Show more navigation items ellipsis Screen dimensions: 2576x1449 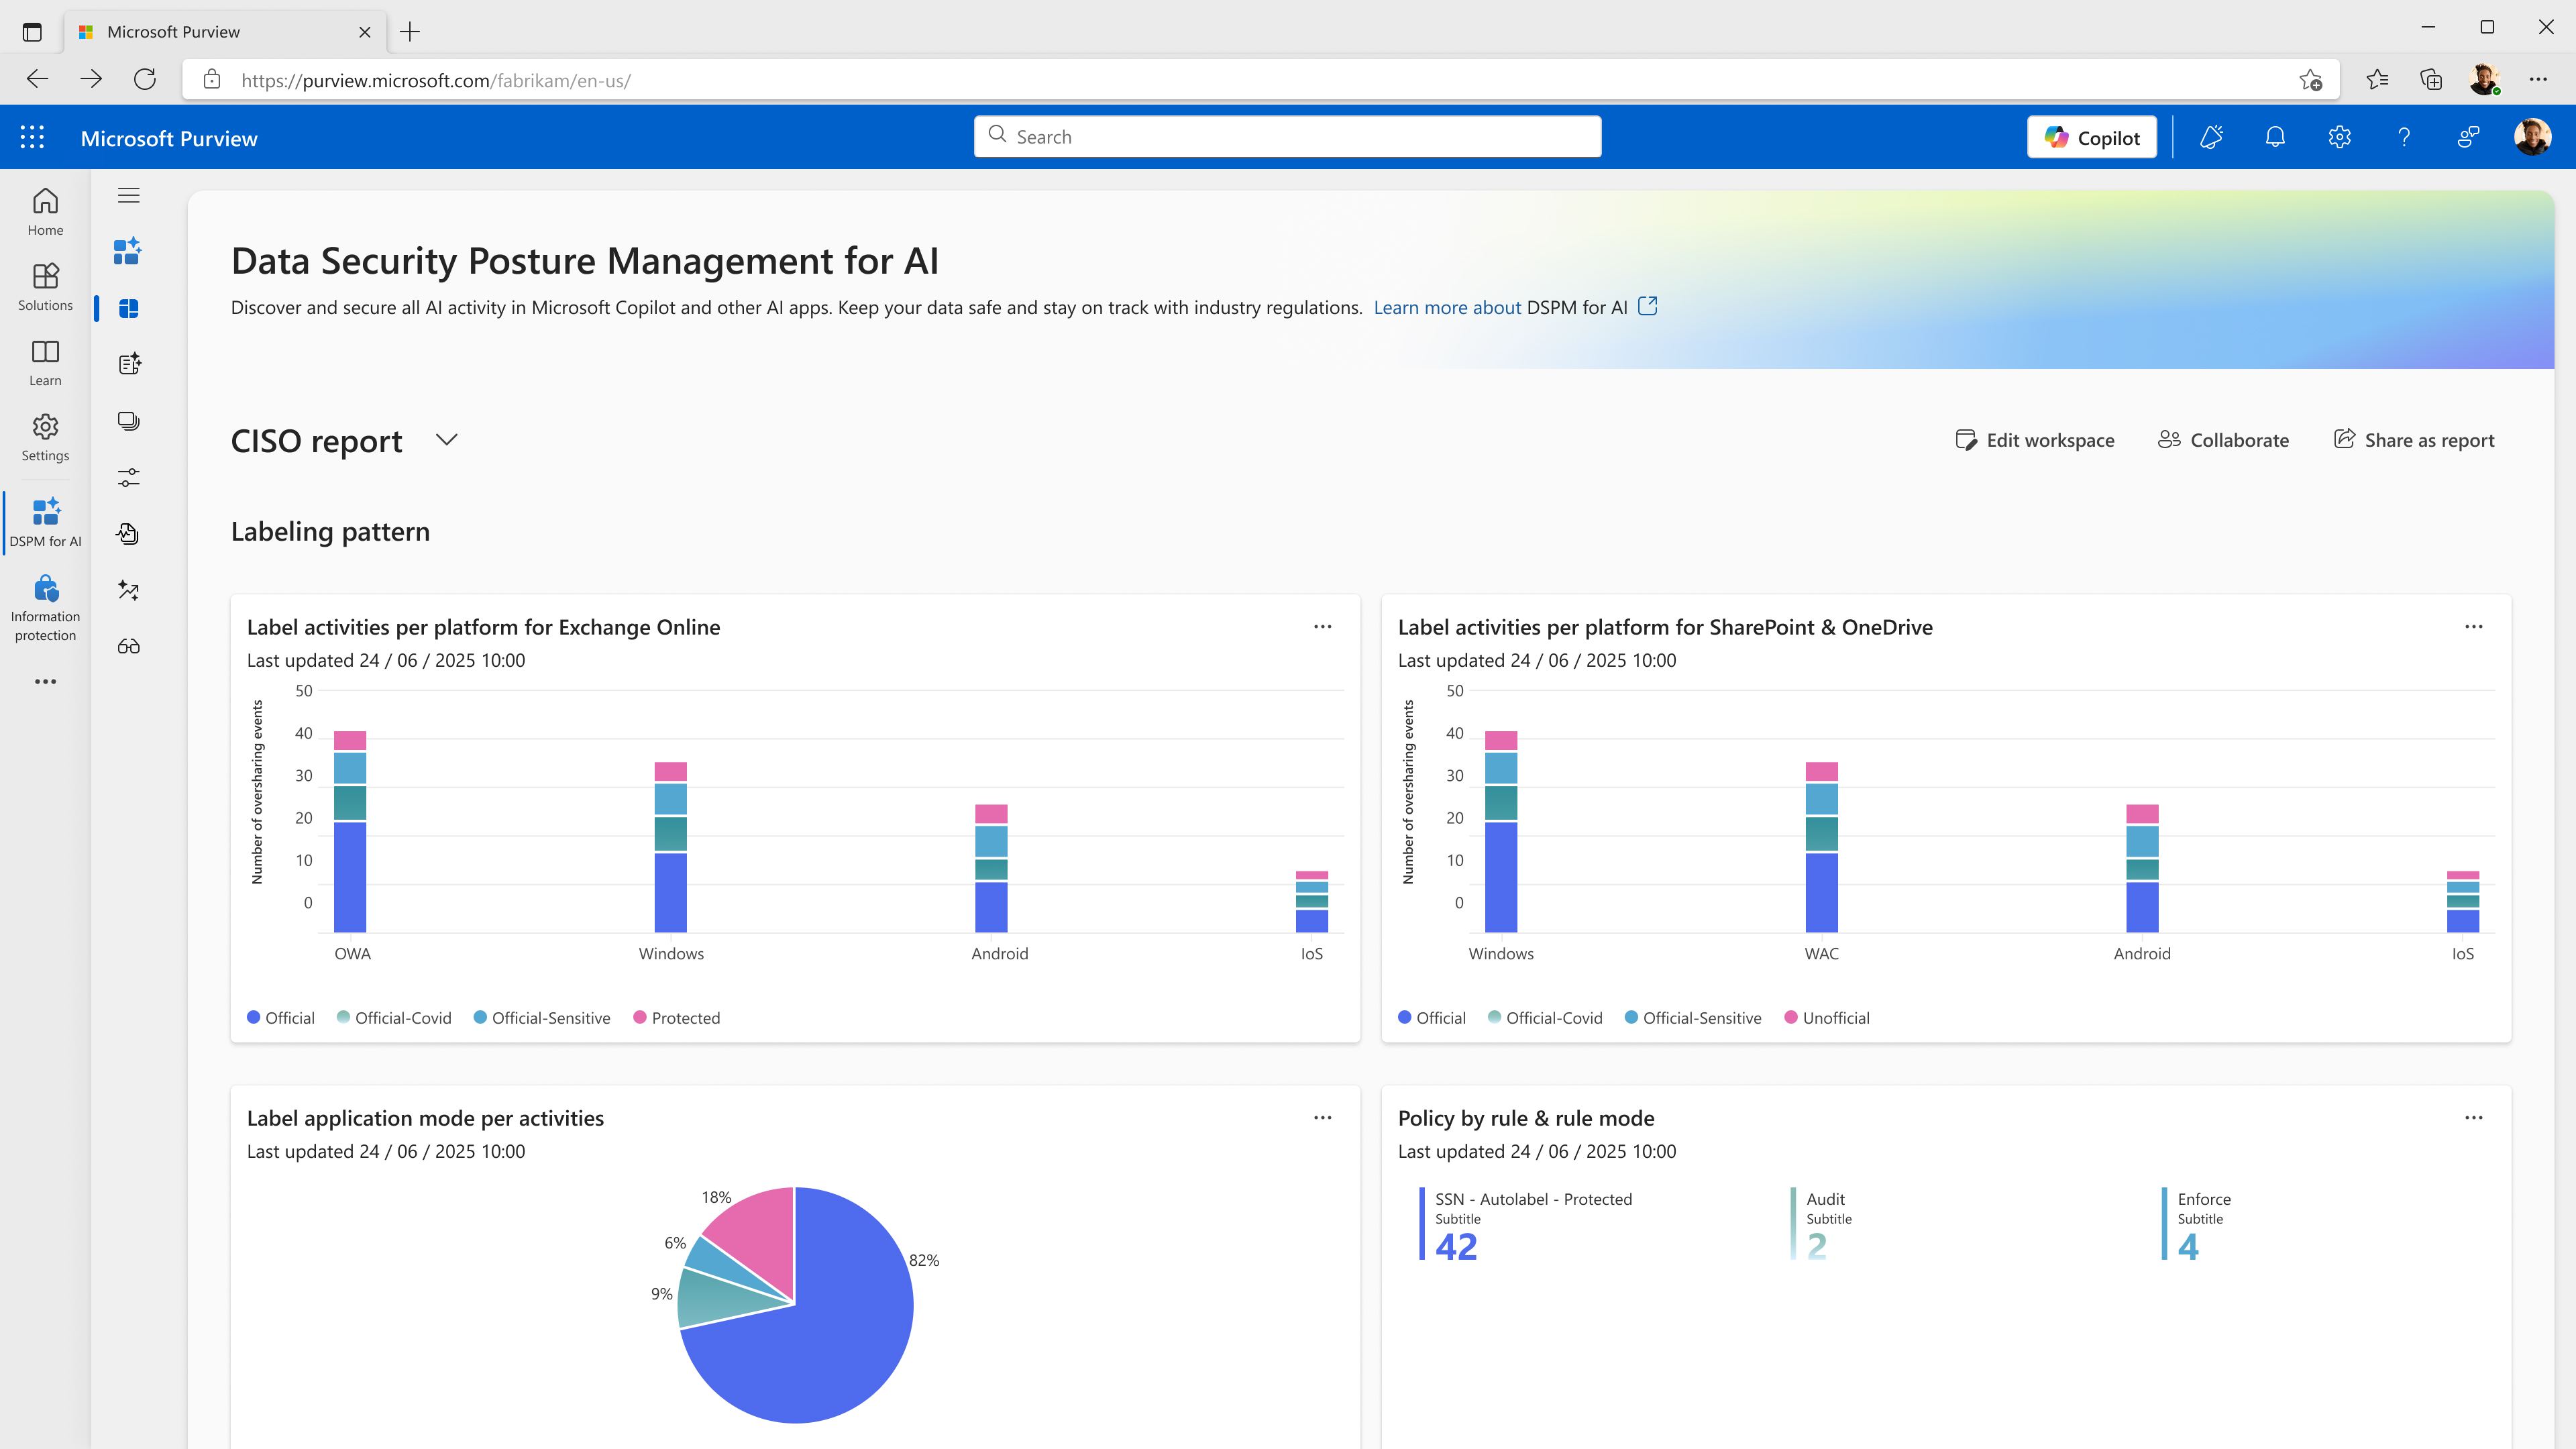(x=45, y=681)
